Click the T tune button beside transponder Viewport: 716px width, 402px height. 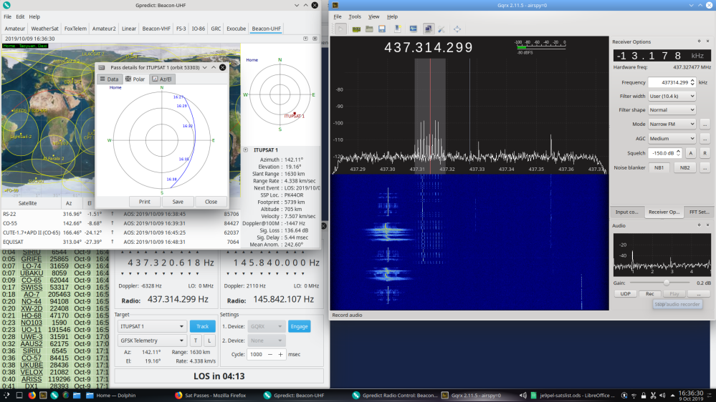pos(196,340)
